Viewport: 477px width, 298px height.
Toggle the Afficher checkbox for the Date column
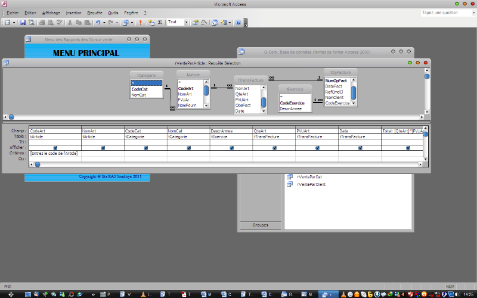[361, 148]
